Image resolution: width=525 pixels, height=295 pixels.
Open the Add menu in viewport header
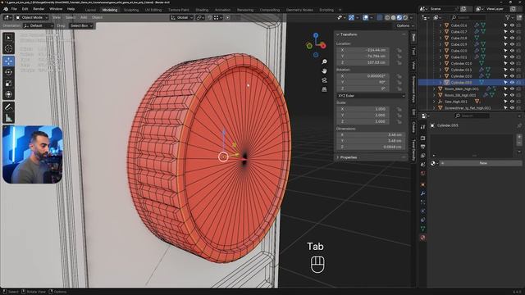(84, 17)
